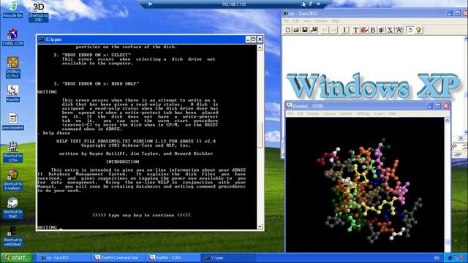Switch to xp - Xara3D3 taskbar button
This screenshot has width=468, height=263.
point(63,258)
